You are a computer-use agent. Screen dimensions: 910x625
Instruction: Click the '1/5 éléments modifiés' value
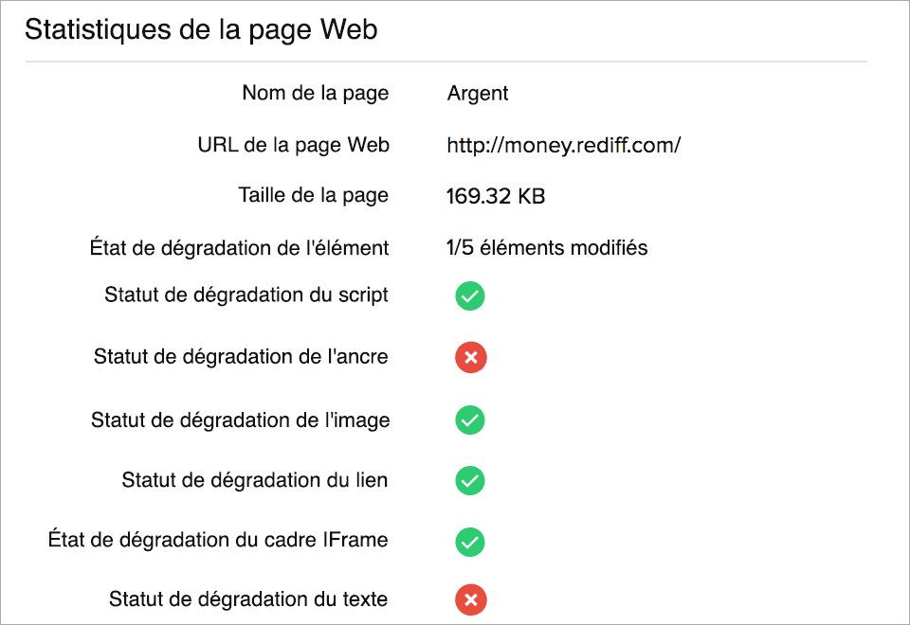547,248
